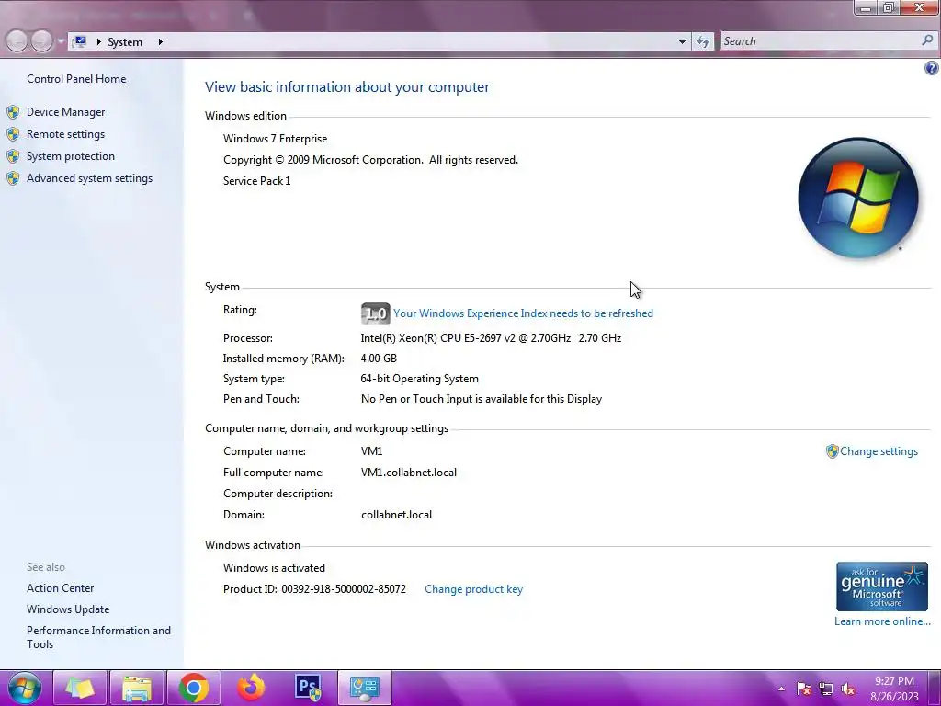
Task: Click the Remote settings shield icon
Action: coord(13,134)
